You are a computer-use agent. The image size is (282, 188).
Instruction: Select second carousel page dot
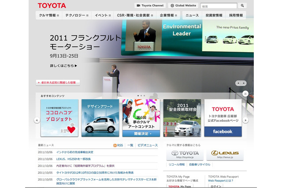pos(141,96)
